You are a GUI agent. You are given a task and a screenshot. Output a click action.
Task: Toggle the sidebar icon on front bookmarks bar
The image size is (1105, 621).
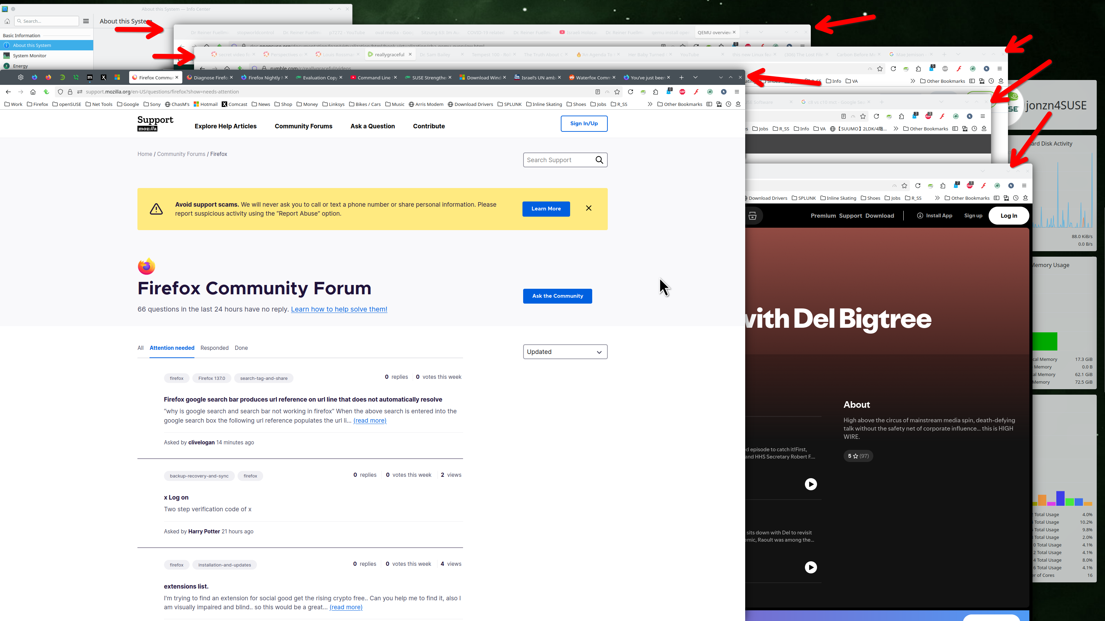click(x=709, y=104)
